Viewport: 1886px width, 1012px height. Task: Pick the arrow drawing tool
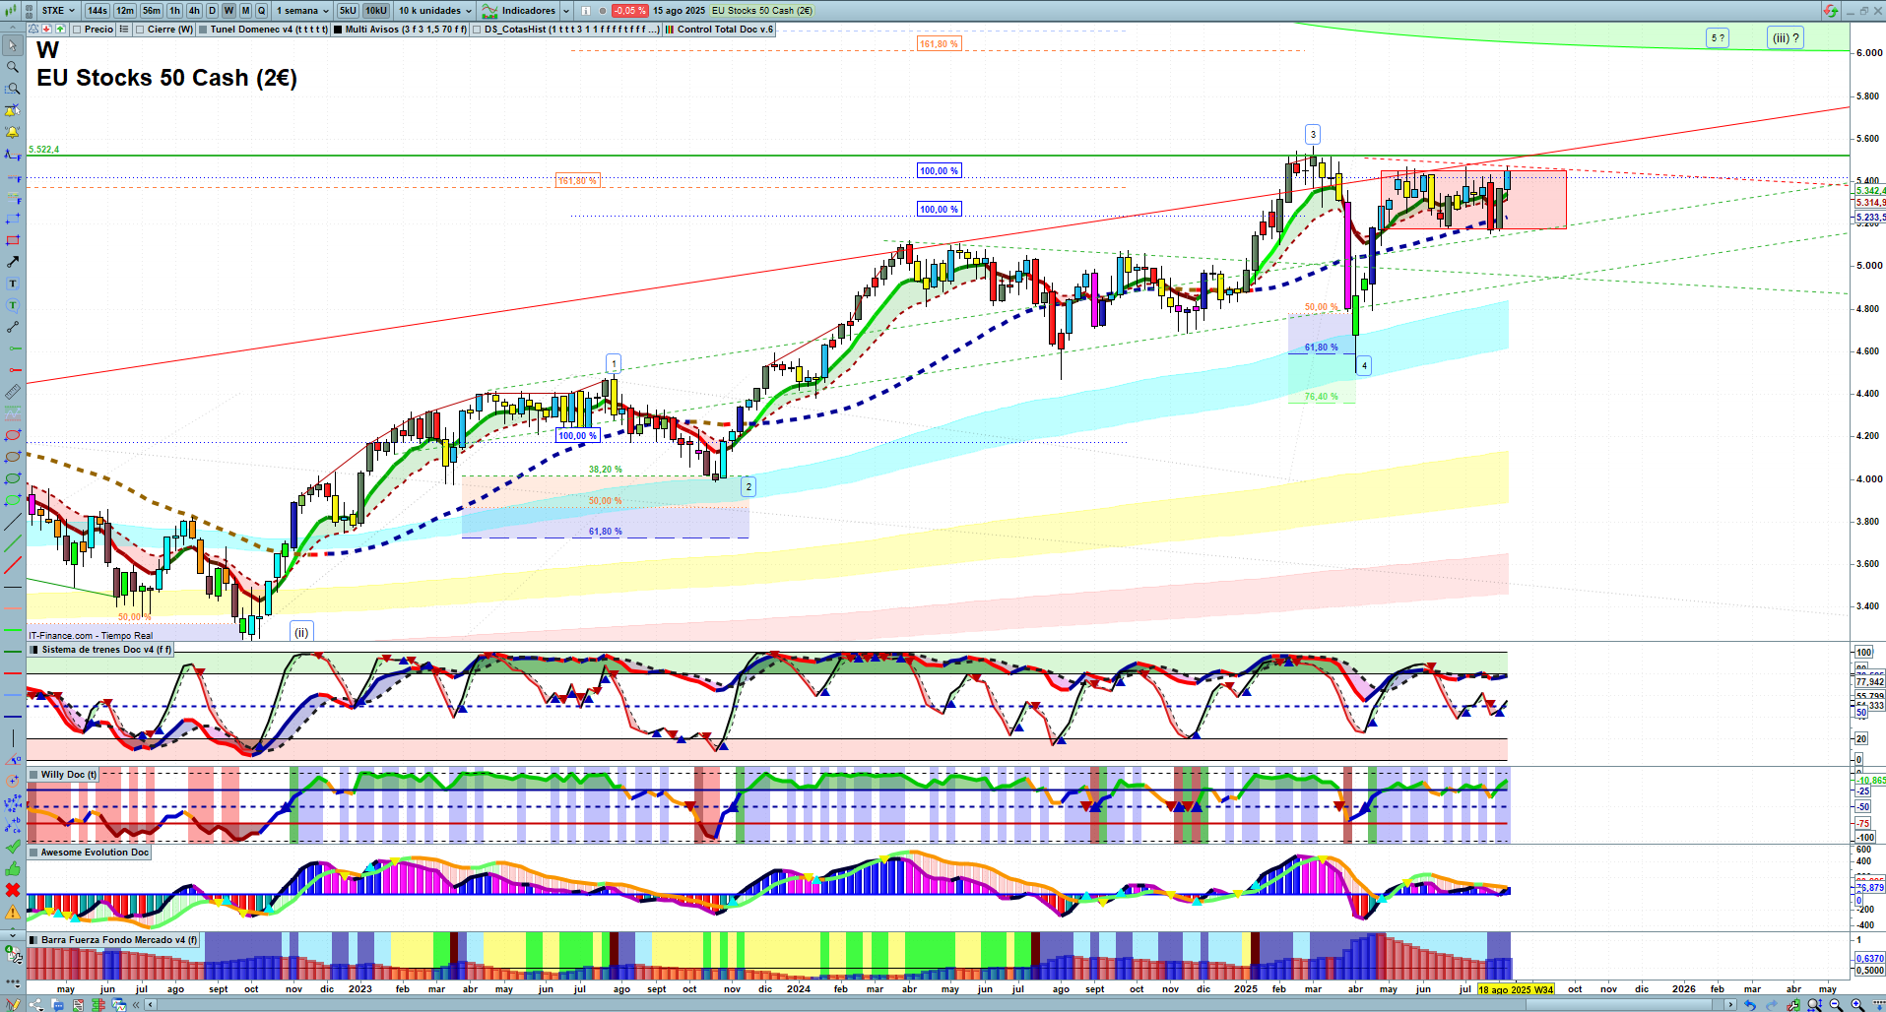click(x=13, y=262)
